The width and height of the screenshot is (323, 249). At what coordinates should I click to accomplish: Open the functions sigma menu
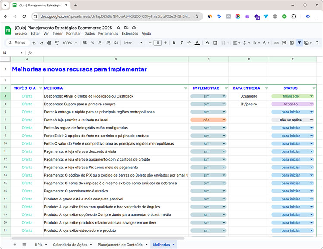pos(317,43)
